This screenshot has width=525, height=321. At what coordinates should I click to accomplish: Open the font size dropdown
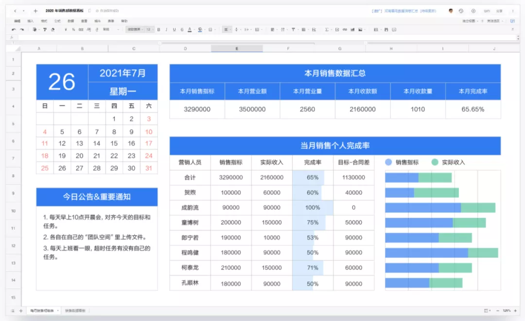(148, 30)
